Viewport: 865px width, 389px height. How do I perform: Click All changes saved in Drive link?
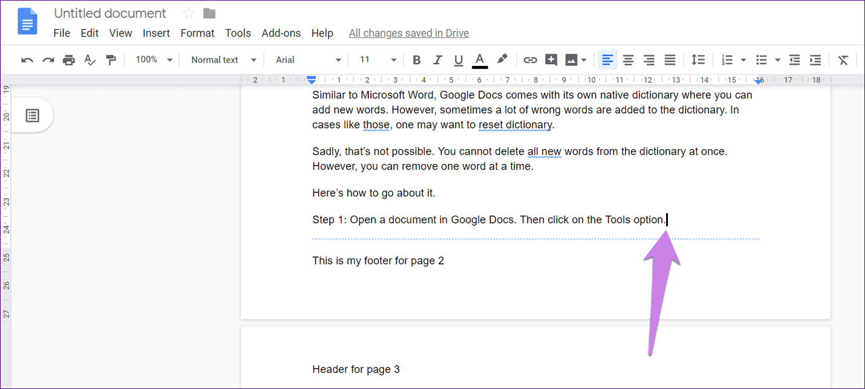(x=409, y=33)
